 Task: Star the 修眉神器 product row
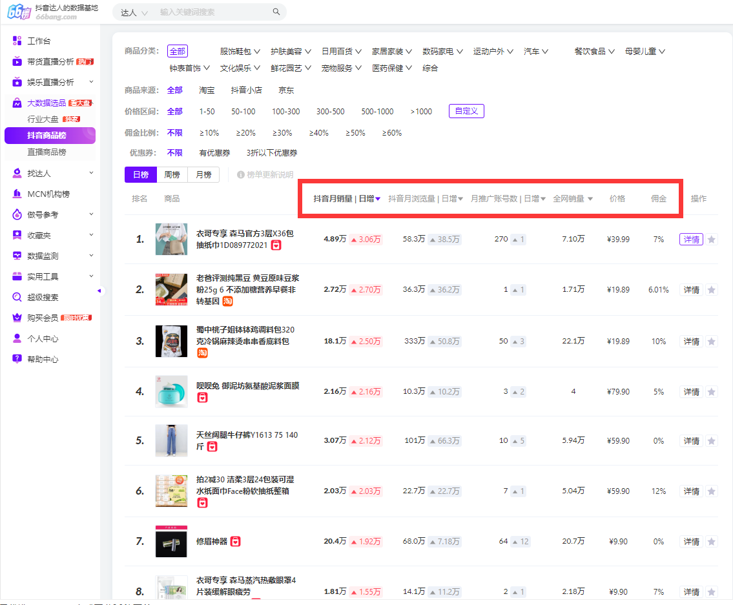[712, 542]
